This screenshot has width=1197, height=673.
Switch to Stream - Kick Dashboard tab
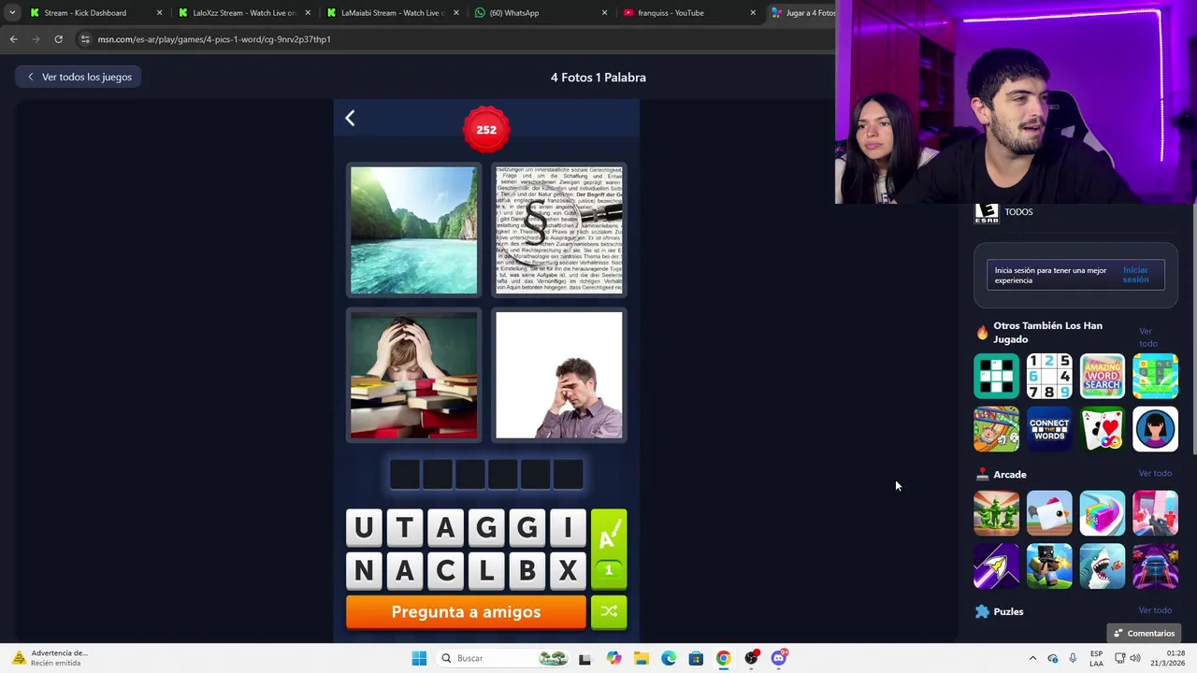[95, 13]
